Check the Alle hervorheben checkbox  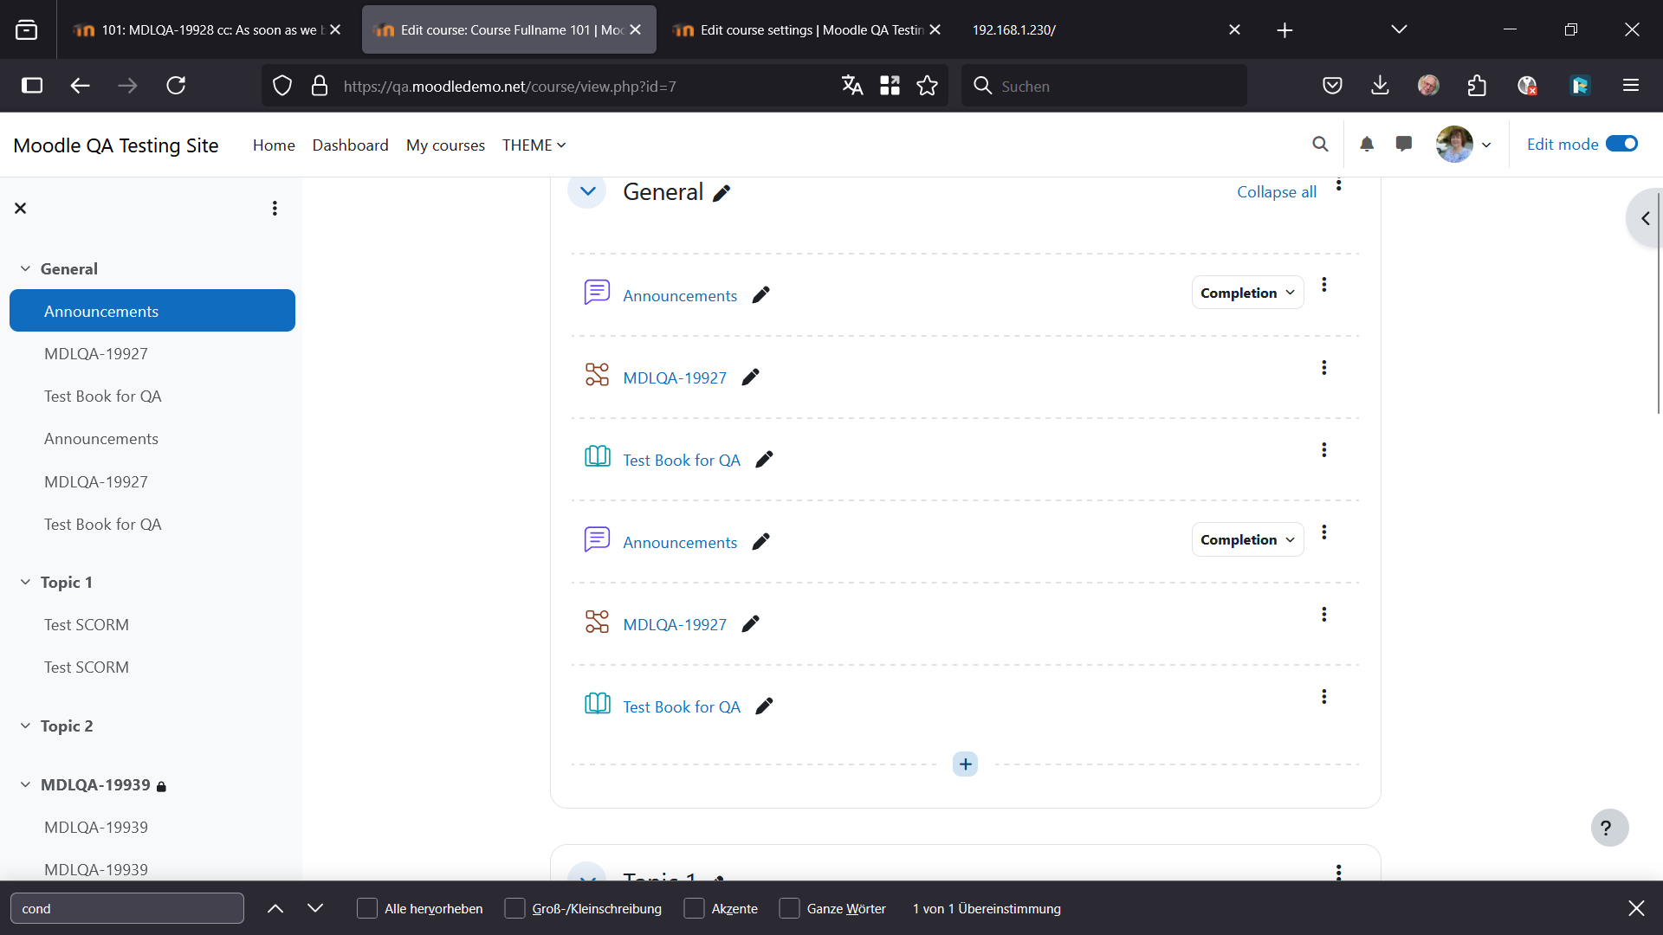pyautogui.click(x=367, y=908)
